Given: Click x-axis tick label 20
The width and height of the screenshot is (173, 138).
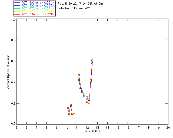Looking at the screenshot, I should point(168,127).
